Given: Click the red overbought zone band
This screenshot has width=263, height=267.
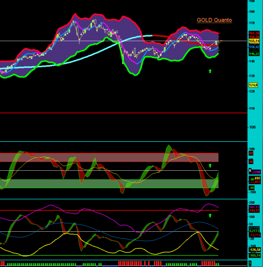Looking at the screenshot, I should click(x=109, y=157).
